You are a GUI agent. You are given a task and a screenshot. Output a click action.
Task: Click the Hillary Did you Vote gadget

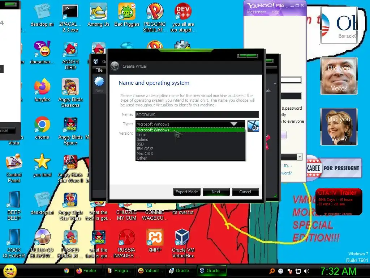339,127
